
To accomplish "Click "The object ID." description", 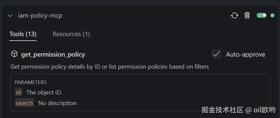I will (x=44, y=92).
